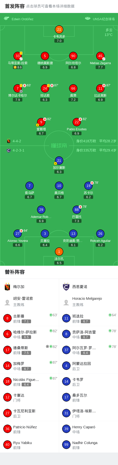The height and width of the screenshot is (465, 118).
Task: Open substitute 班达拉 number 11 row
Action: point(88,318)
